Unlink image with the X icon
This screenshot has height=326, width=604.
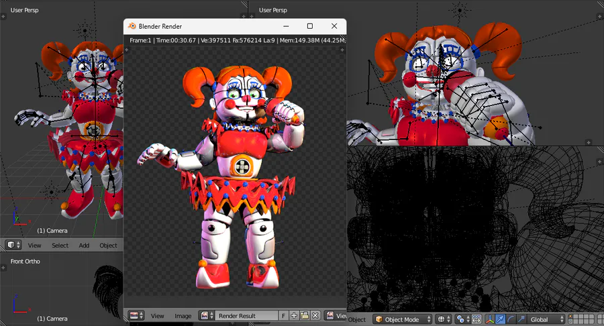[x=315, y=316]
